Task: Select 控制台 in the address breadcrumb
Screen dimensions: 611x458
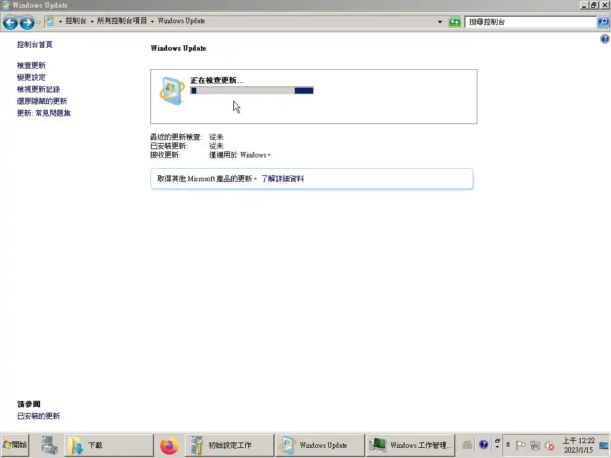Action: pyautogui.click(x=76, y=21)
